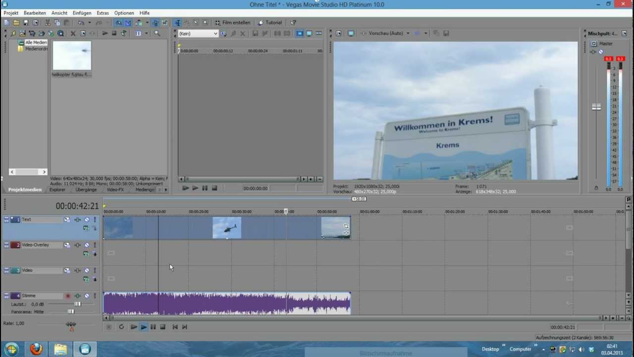Click the Cut scissors icon
Screen dimensions: 634x357
48,23
